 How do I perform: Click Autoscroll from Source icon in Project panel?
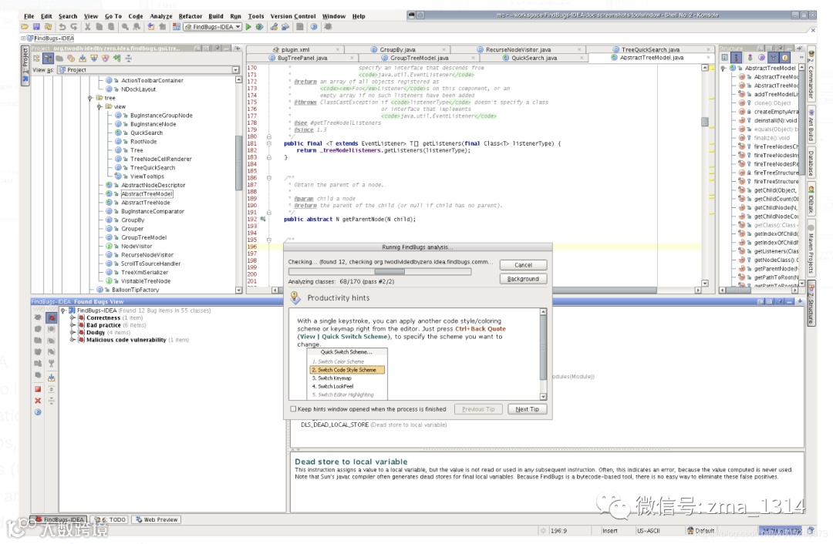pos(94,59)
